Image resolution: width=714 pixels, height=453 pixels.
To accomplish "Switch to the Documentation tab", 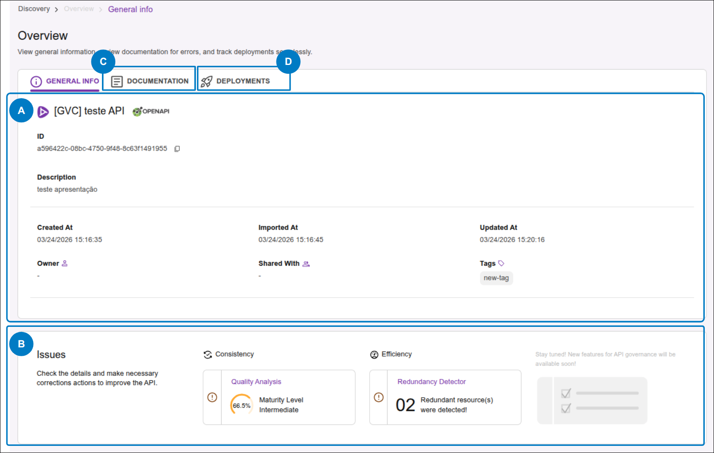I will click(x=150, y=81).
